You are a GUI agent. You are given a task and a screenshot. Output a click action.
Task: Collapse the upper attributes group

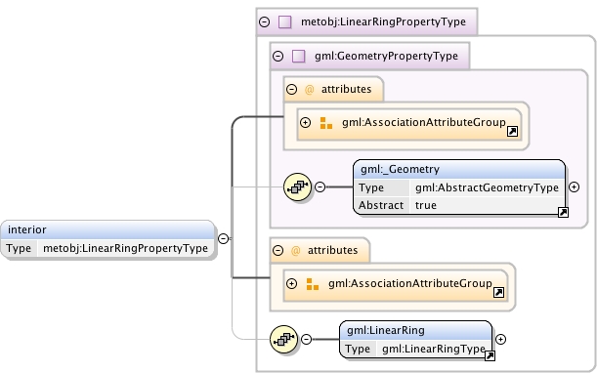pos(291,90)
